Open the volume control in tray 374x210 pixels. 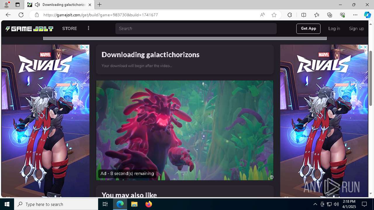point(336,204)
